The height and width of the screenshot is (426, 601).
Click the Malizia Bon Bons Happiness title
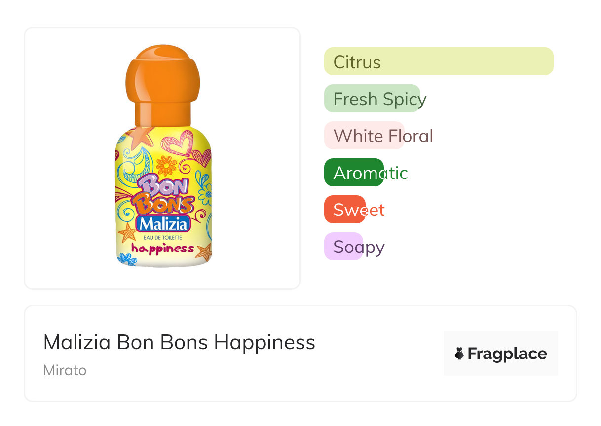point(179,342)
